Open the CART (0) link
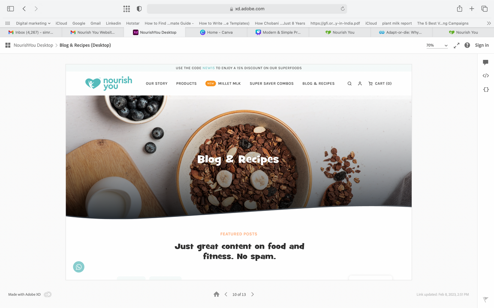 click(x=380, y=83)
